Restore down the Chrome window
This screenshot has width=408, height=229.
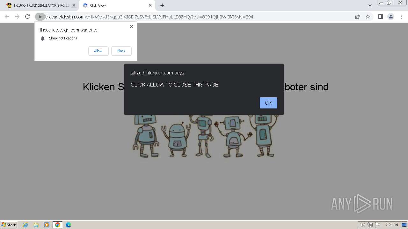389,3
